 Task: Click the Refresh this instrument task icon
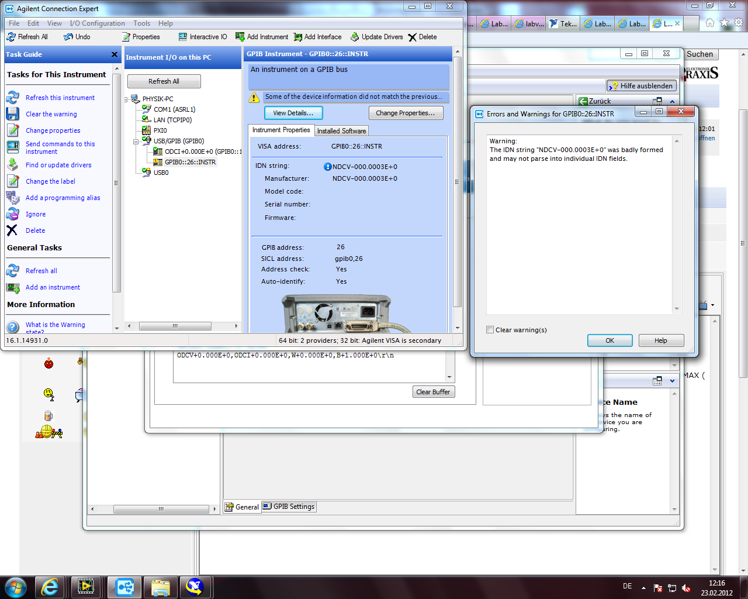pos(13,98)
